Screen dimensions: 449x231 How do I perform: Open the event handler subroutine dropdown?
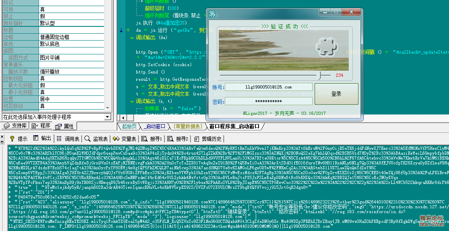pyautogui.click(x=56, y=117)
